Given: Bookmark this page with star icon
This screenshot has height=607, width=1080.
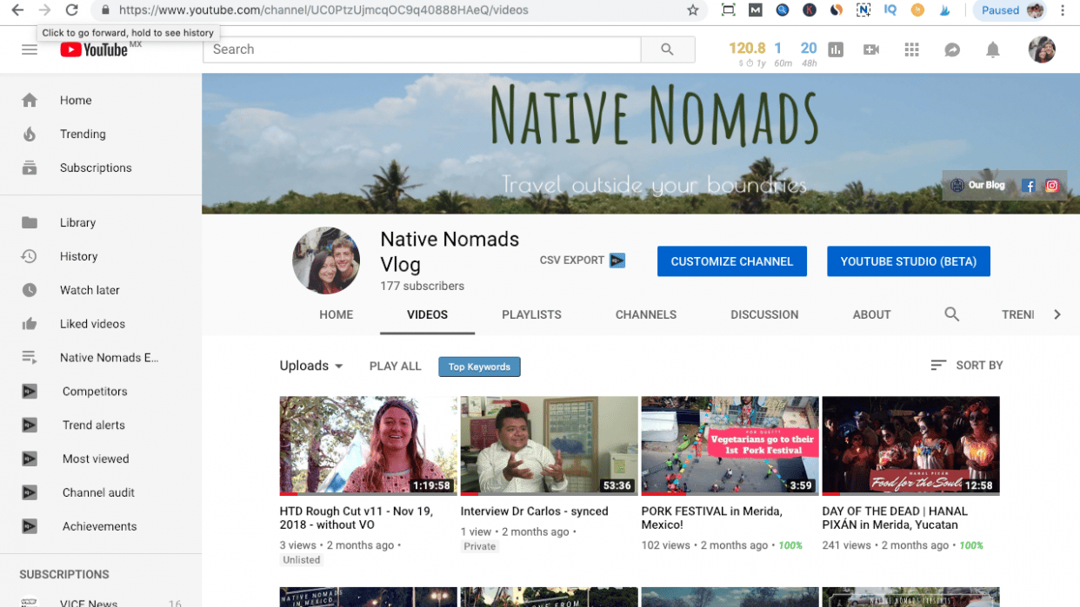Looking at the screenshot, I should point(693,10).
